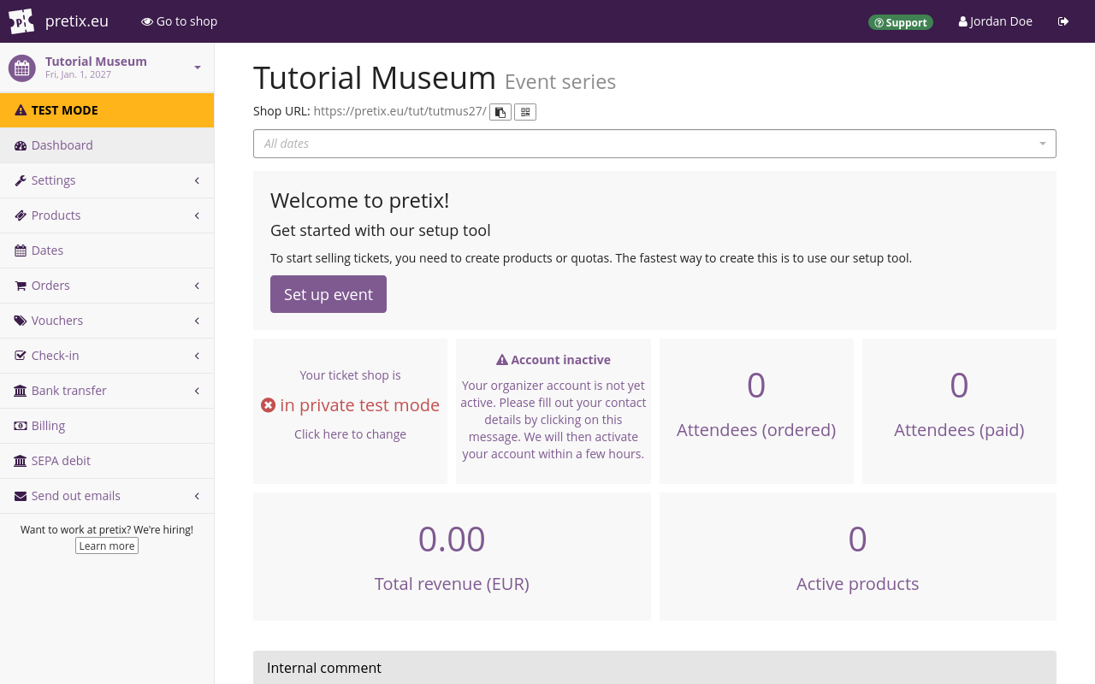Click the Check-in checkmark icon

pos(21,356)
